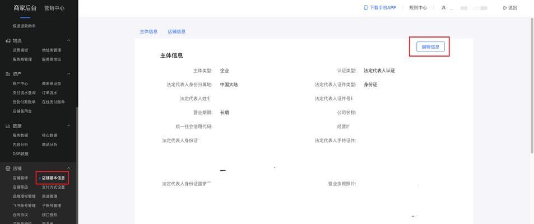The width and height of the screenshot is (534, 224).
Task: Open 合同协议 menu item
Action: pyautogui.click(x=20, y=215)
